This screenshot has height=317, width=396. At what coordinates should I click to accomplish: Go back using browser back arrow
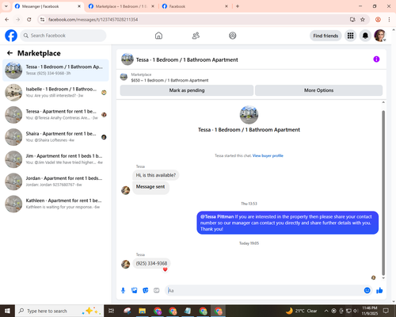(x=7, y=20)
